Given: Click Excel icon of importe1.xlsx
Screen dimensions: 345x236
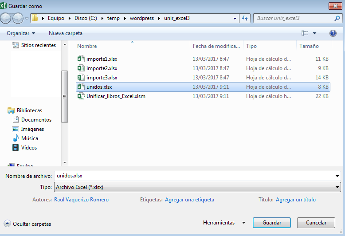Looking at the screenshot, I should 81,59.
